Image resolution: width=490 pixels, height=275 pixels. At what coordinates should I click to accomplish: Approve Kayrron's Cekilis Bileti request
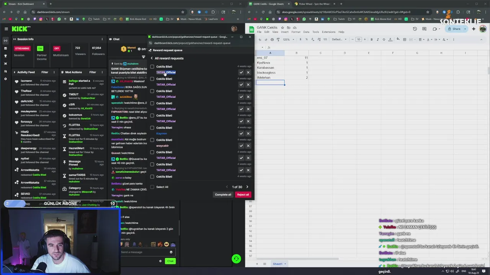(241, 133)
